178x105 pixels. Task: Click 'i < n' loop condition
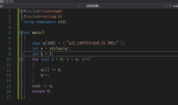point(72,59)
